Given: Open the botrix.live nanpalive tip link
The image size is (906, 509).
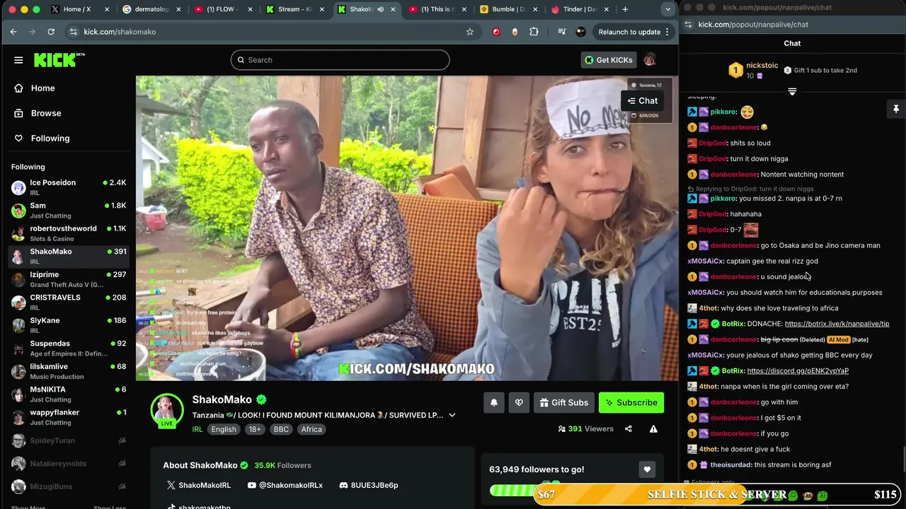Looking at the screenshot, I should pyautogui.click(x=837, y=324).
